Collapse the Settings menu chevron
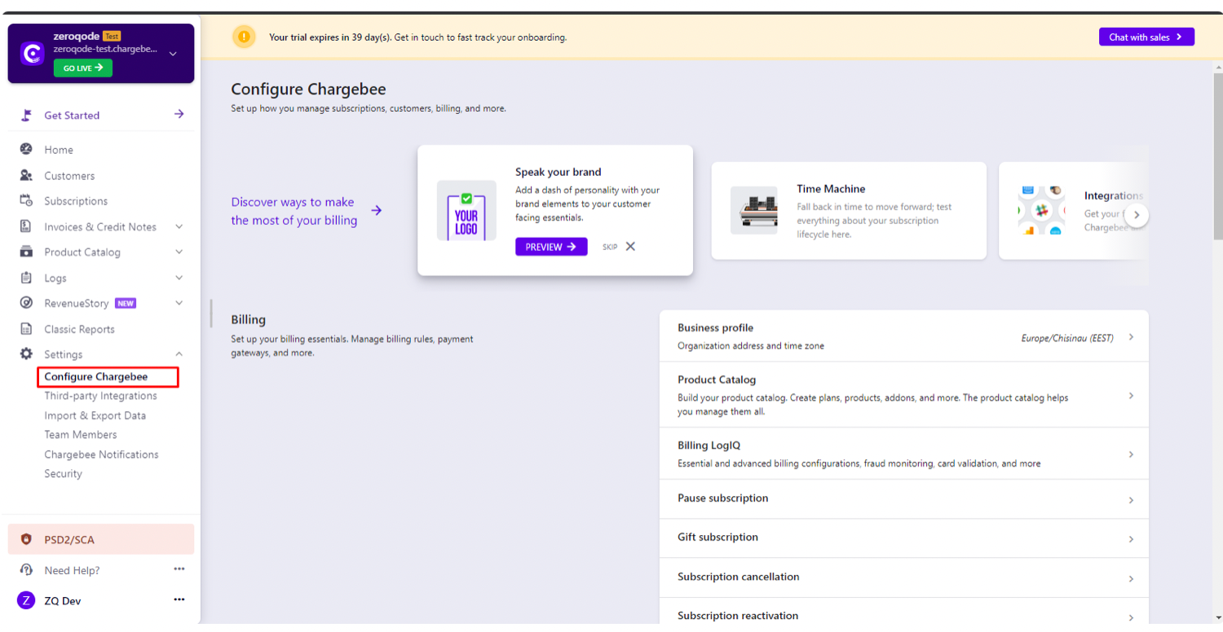The height and width of the screenshot is (632, 1223). point(179,354)
